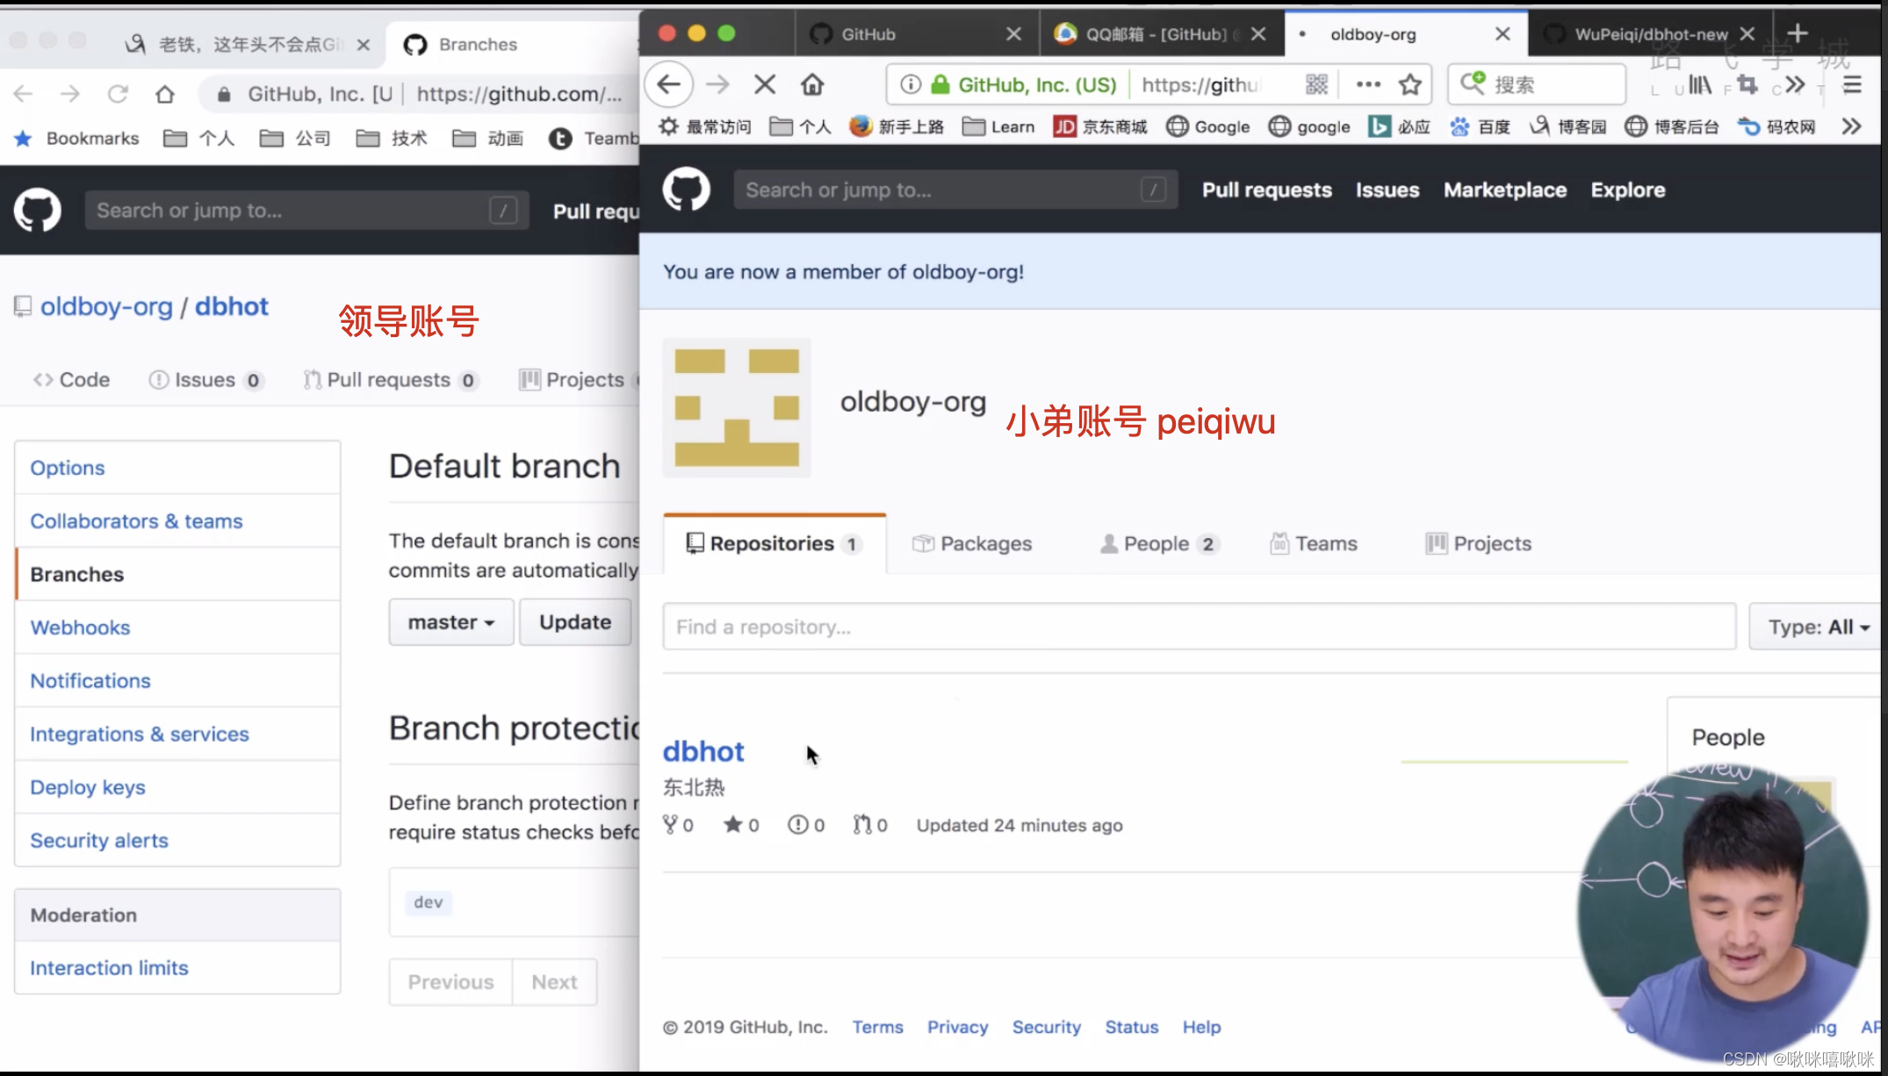Focus GitHub search box in Firefox window
The width and height of the screenshot is (1888, 1076).
(955, 190)
